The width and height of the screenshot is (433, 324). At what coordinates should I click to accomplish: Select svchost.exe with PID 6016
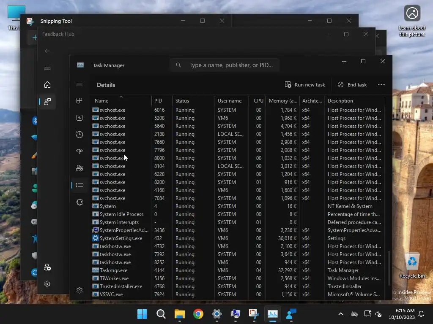238,110
